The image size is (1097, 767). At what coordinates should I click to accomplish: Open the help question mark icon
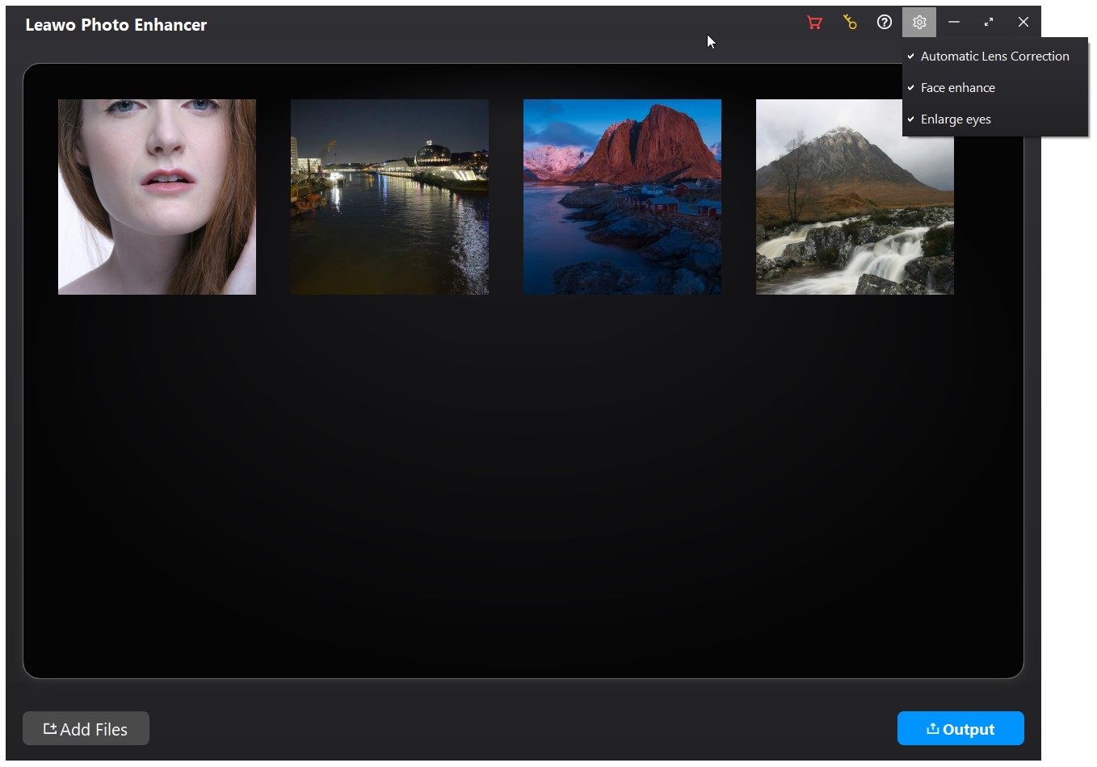885,23
